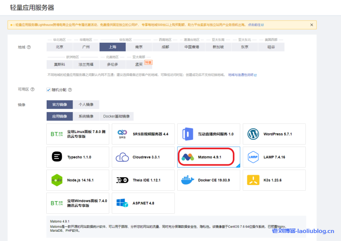
Task: Choose the LAMP hexagon icon
Action: [x=253, y=157]
